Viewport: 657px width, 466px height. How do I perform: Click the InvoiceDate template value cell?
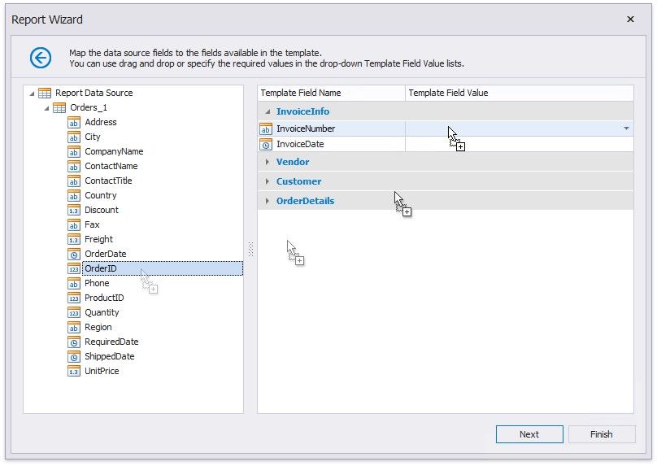click(519, 144)
